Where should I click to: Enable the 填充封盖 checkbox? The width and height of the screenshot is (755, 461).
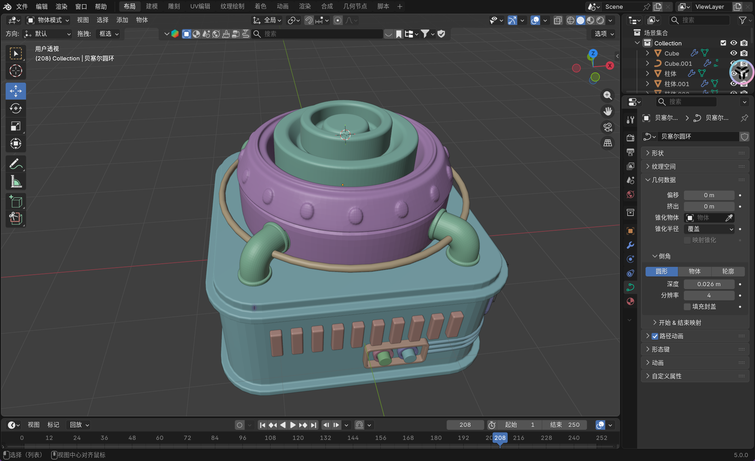point(687,307)
